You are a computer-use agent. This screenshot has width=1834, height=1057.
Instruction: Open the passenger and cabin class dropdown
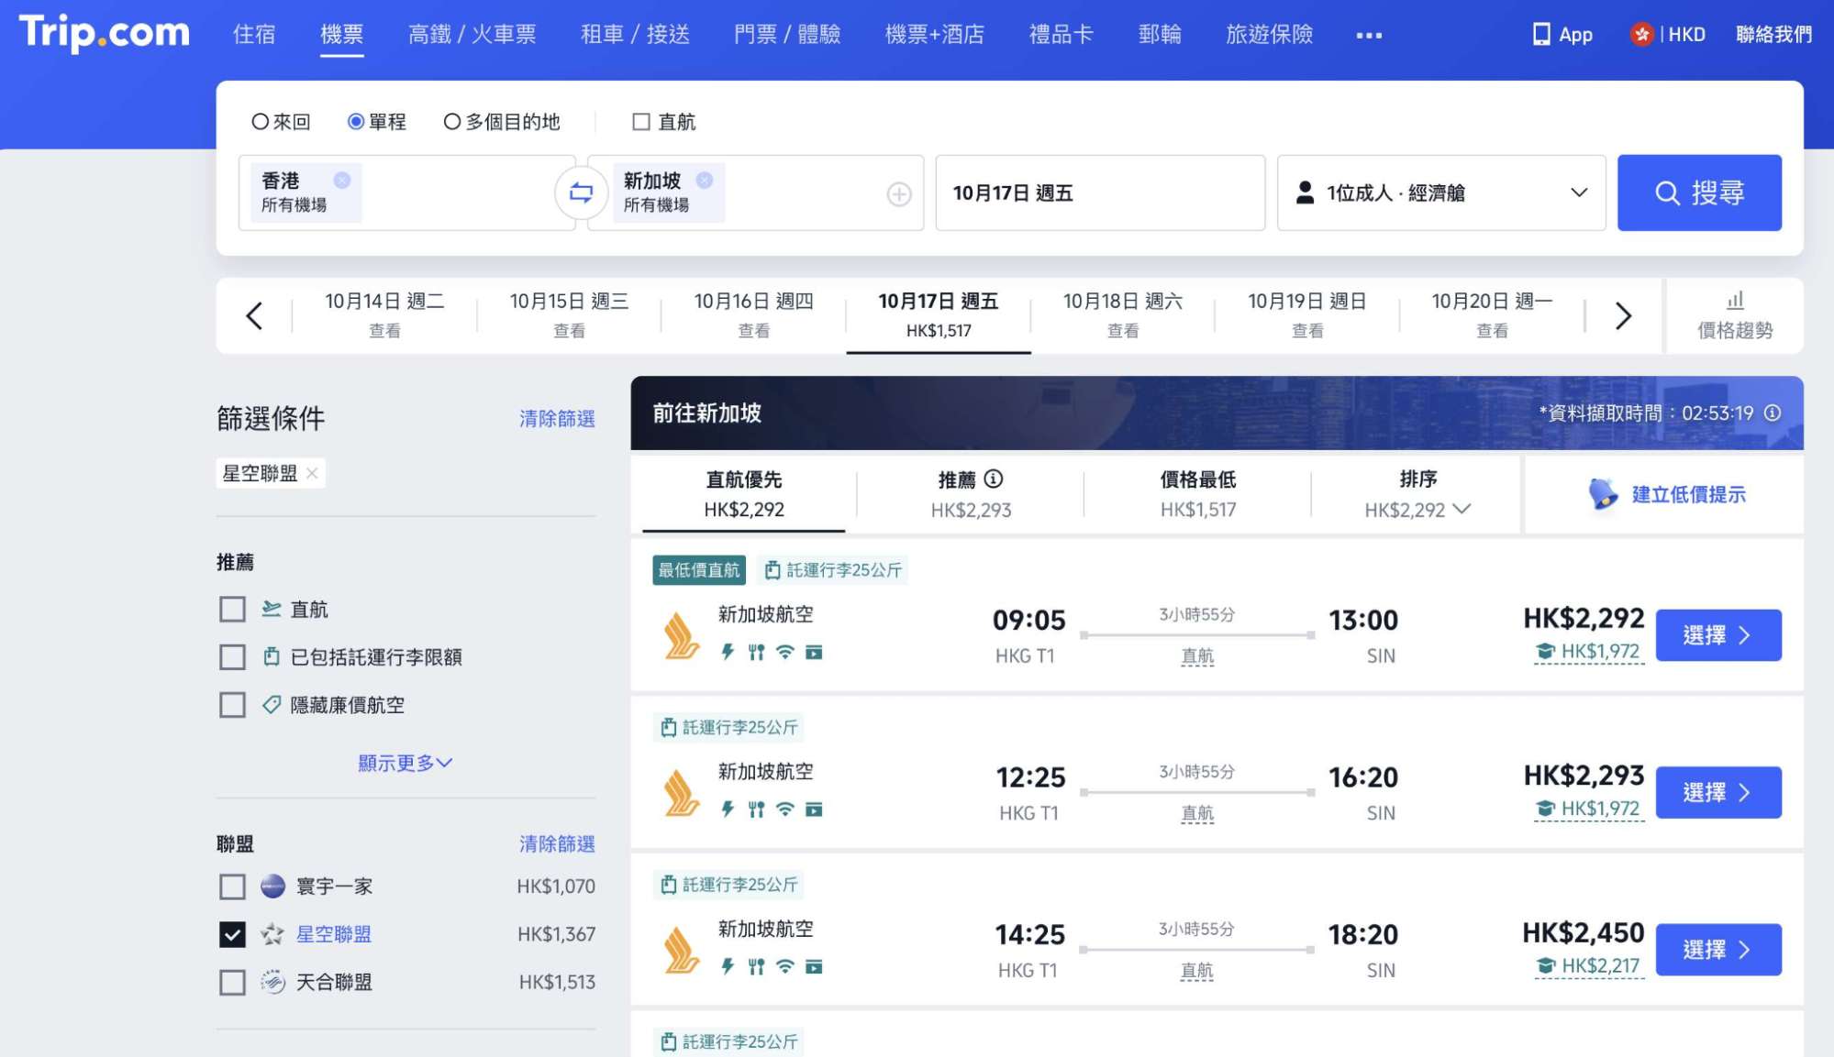pos(1440,193)
